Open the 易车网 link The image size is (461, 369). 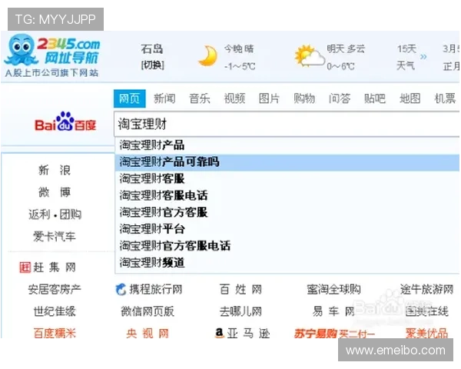[x=333, y=311]
